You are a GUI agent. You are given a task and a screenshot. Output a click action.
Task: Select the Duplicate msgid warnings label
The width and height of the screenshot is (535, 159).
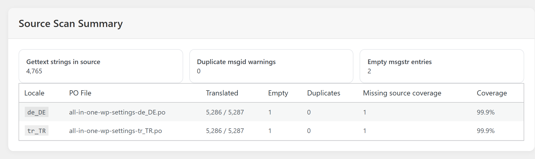pyautogui.click(x=236, y=62)
